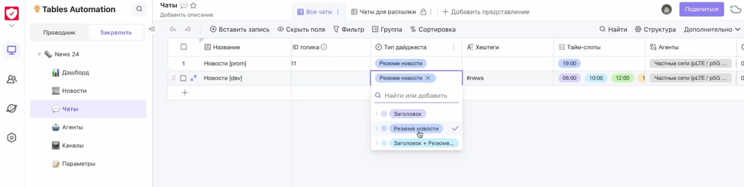Choose the Заголовок option
The width and height of the screenshot is (744, 187).
coord(408,113)
